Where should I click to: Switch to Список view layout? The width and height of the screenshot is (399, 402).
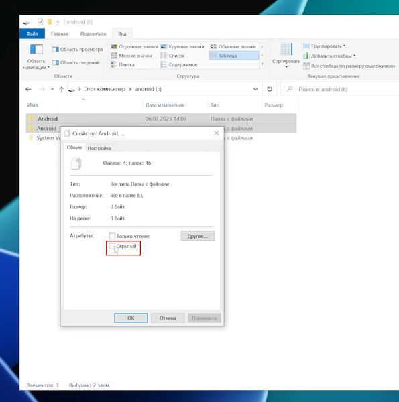[x=172, y=56]
